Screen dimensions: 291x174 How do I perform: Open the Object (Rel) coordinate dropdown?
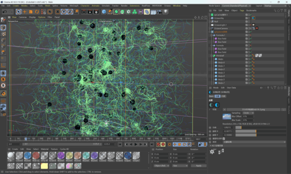pyautogui.click(x=162, y=166)
